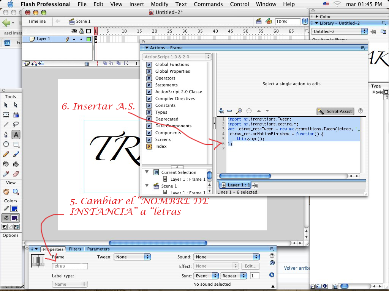Select the Hand tool
Screen dimensions: 389x291
coord(6,191)
